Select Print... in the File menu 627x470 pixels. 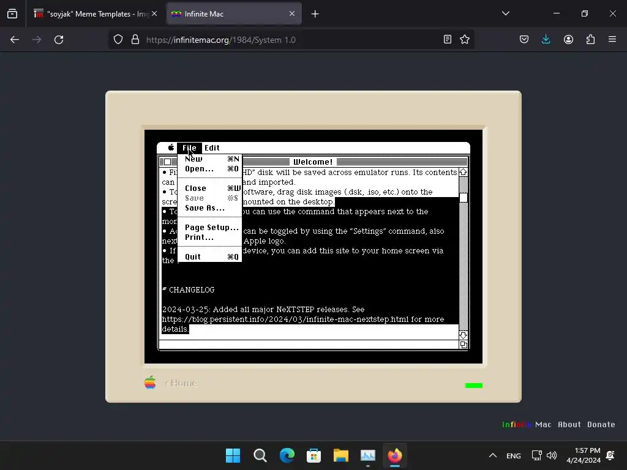[209, 237]
